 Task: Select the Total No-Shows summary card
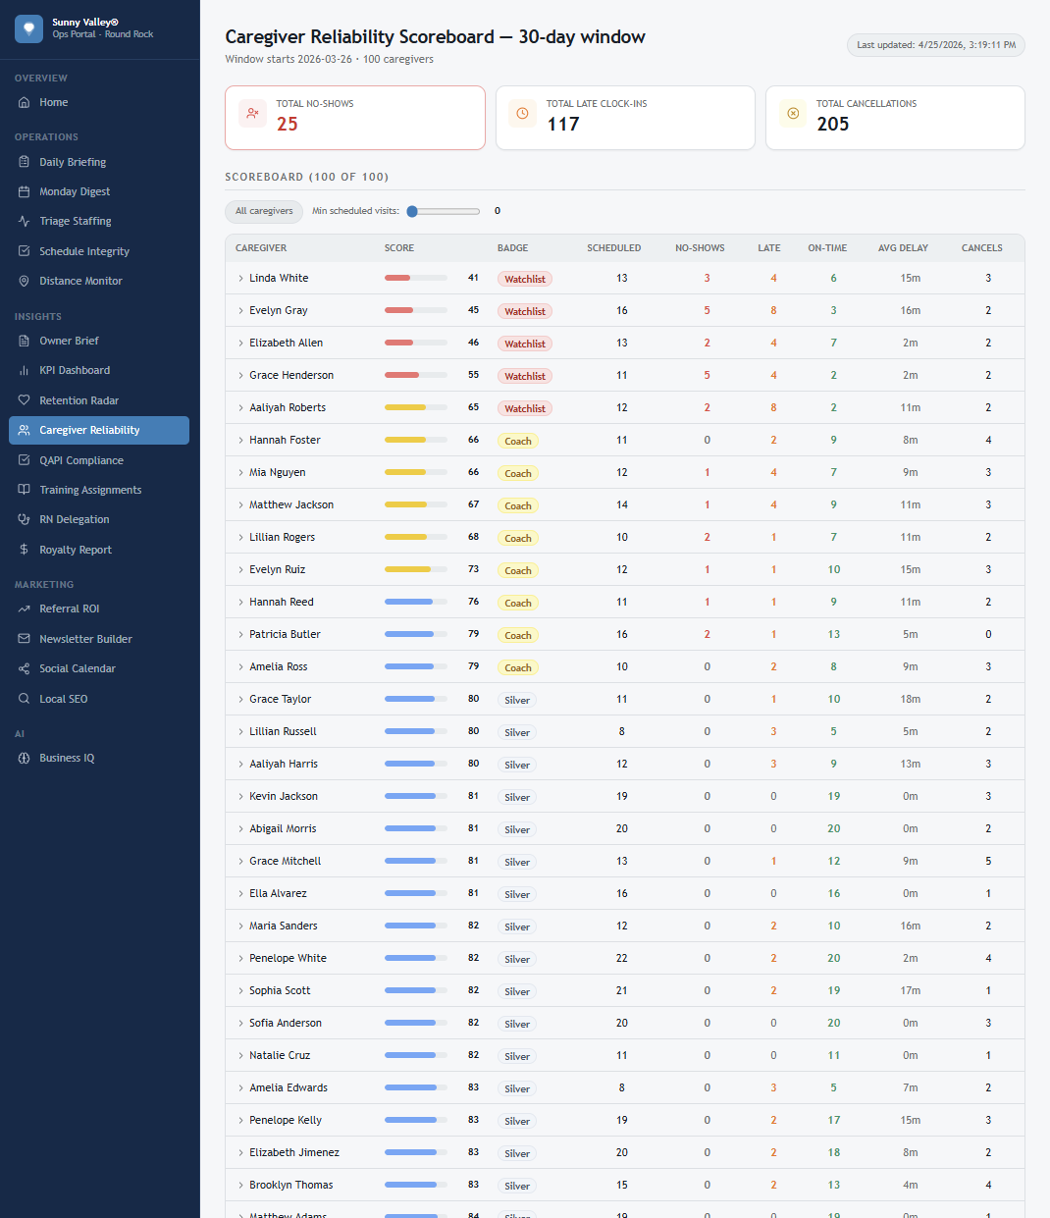[355, 118]
